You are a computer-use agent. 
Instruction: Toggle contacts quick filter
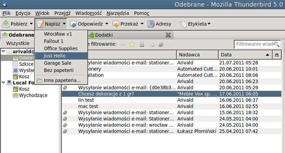click(x=142, y=44)
